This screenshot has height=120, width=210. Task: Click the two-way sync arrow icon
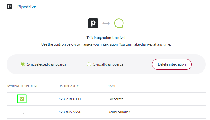point(106,24)
